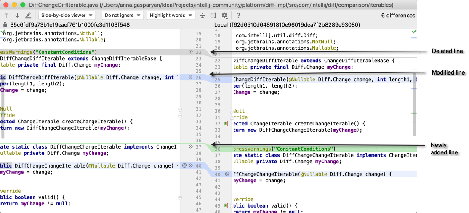Click the left revision hash 35c6fdf9a73b label

pos(70,25)
